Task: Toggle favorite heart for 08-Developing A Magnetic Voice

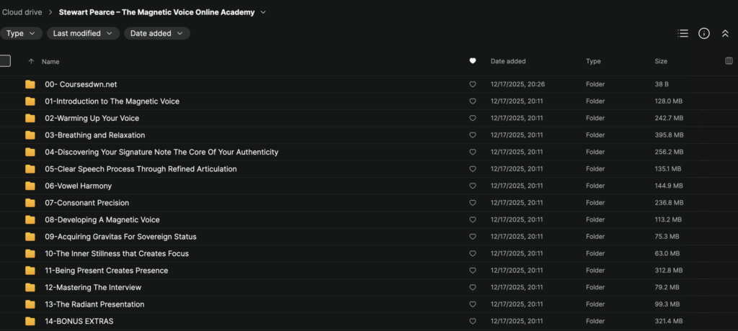Action: tap(473, 219)
